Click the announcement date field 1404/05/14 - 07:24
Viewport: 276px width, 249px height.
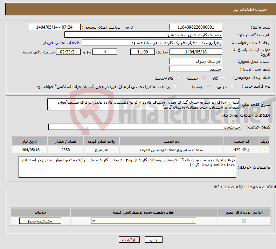(x=54, y=27)
